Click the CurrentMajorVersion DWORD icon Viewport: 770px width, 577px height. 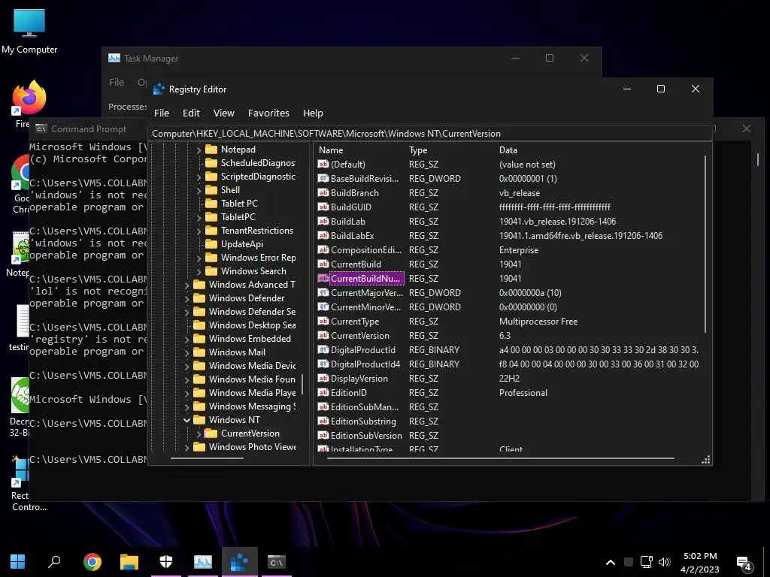click(323, 292)
